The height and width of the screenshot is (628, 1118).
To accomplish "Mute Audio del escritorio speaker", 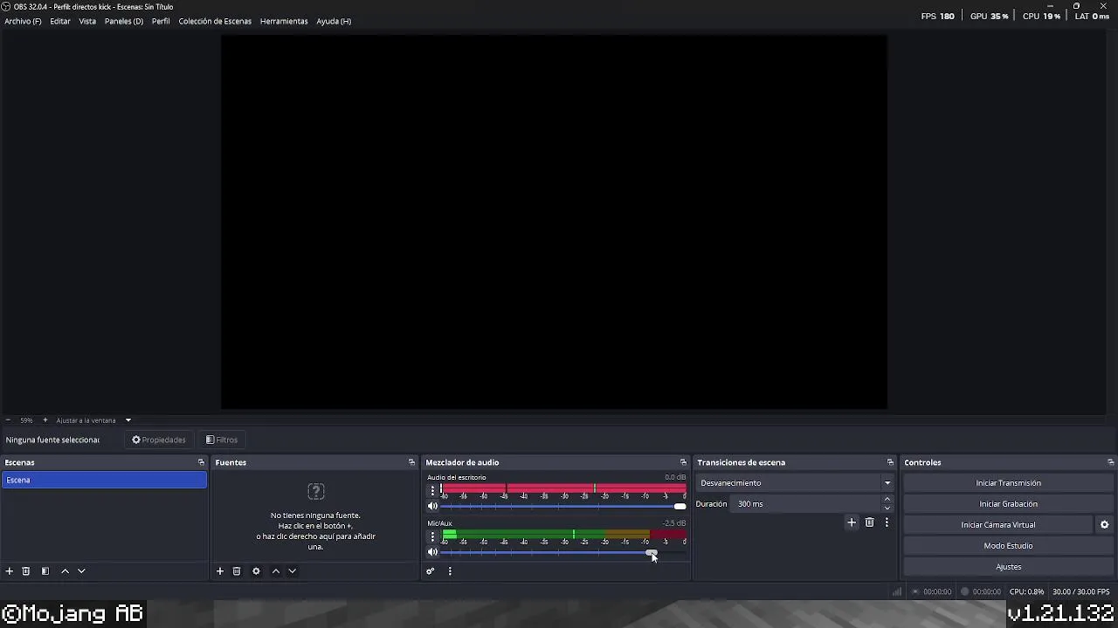I will (x=432, y=506).
